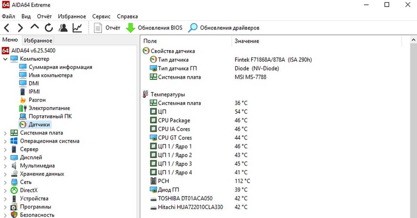The height and width of the screenshot is (218, 417).
Task: Go back with the left arrow toolbar icon
Action: [7, 28]
